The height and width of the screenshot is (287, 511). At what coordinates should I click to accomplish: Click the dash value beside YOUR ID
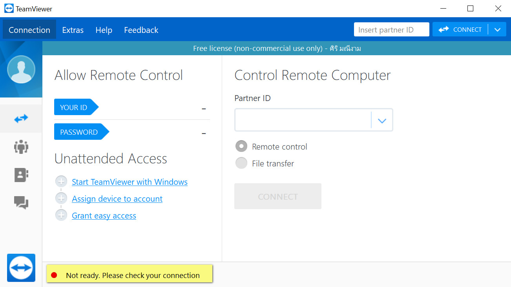click(x=204, y=109)
